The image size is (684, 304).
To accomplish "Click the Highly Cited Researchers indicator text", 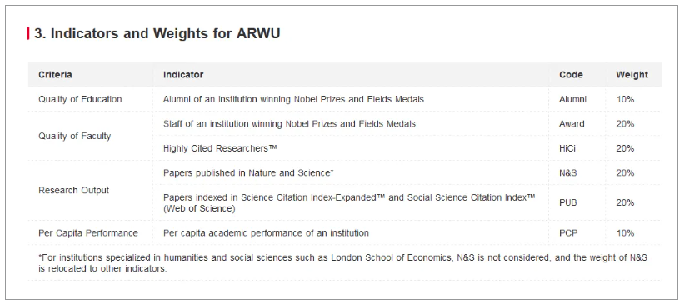I will pos(220,148).
